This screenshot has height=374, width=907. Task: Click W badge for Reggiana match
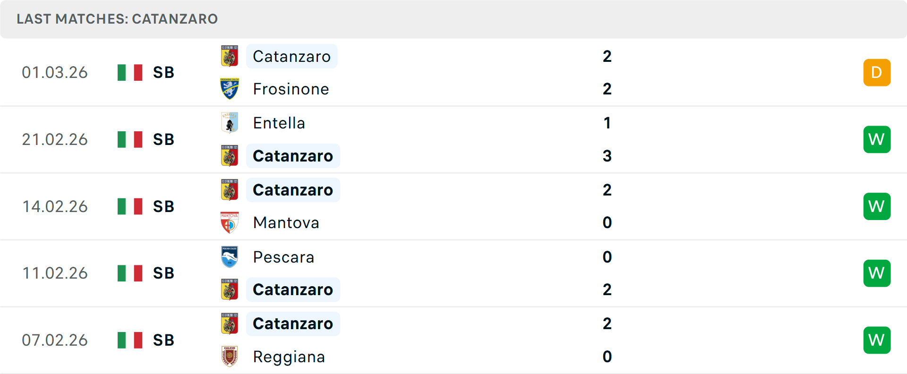point(876,340)
